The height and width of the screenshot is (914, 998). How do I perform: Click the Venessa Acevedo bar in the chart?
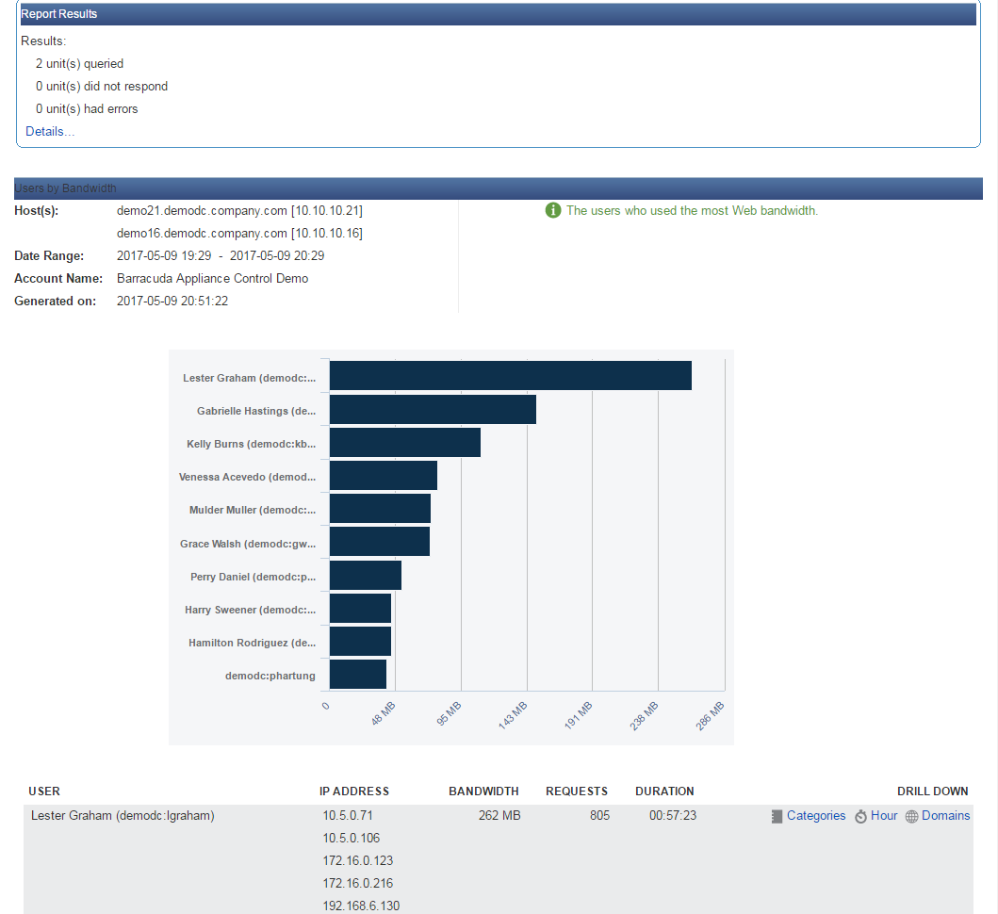(384, 476)
